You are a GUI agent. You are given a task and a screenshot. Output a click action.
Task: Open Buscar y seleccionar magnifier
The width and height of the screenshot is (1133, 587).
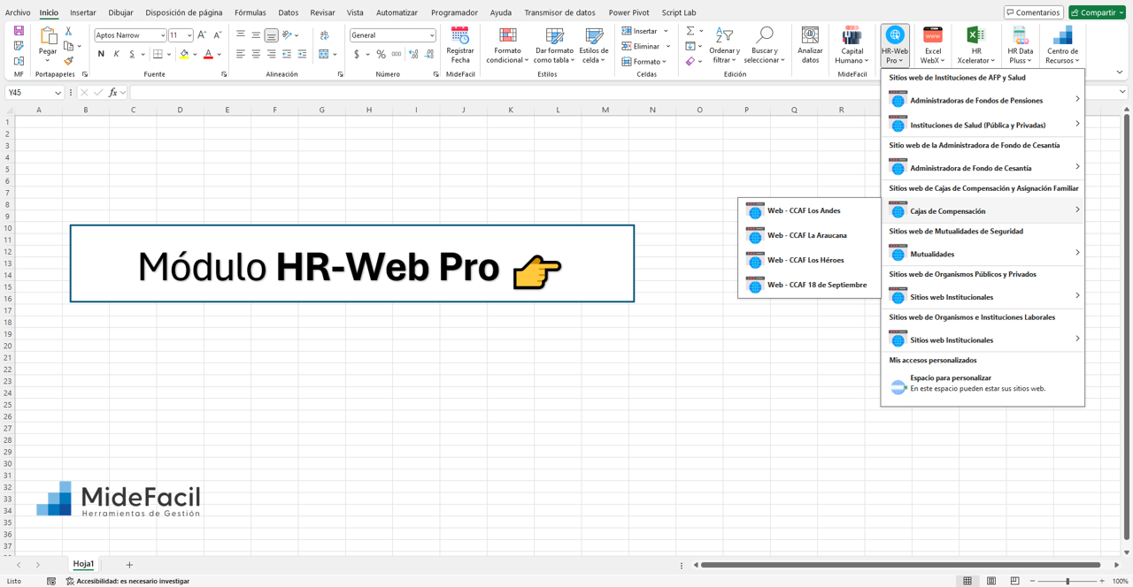click(764, 34)
